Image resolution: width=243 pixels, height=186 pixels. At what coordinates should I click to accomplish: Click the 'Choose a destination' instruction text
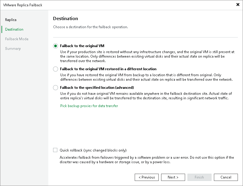pos(91,27)
